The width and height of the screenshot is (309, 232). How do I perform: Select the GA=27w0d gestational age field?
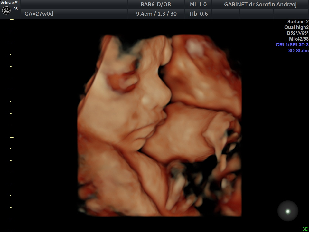(39, 14)
